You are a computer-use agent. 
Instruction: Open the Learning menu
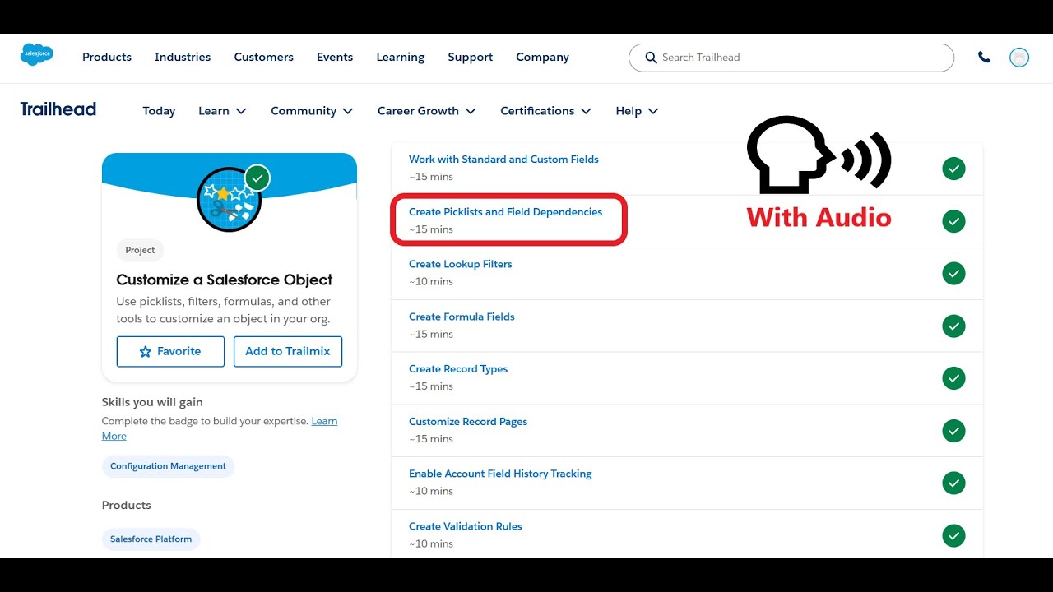[401, 58]
